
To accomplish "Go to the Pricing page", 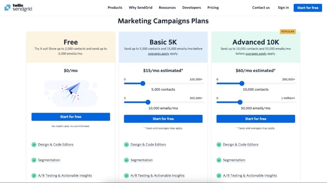I will 213,8.
